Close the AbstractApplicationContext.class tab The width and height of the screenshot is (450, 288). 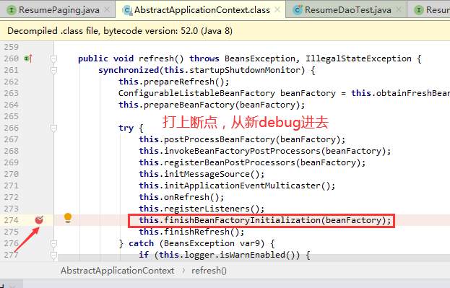tap(277, 10)
